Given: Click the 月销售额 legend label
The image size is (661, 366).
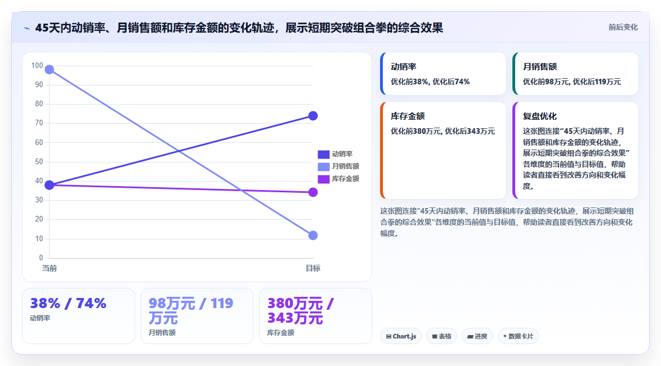Looking at the screenshot, I should click(346, 166).
